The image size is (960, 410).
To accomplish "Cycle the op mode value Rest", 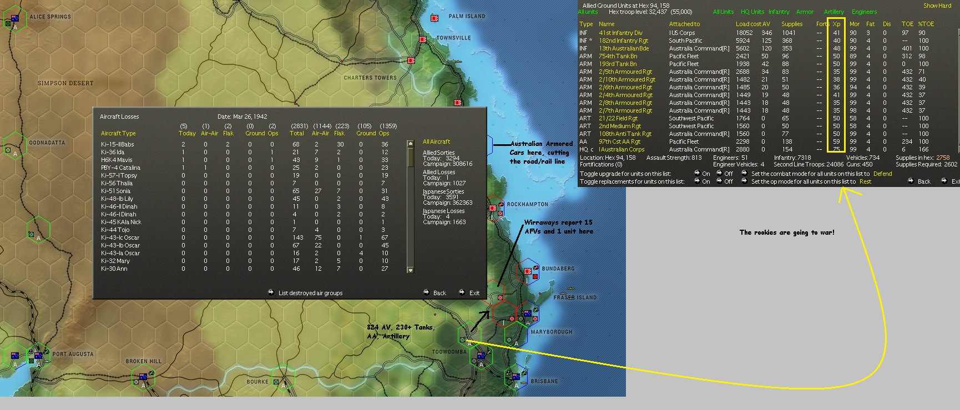I will pyautogui.click(x=865, y=181).
